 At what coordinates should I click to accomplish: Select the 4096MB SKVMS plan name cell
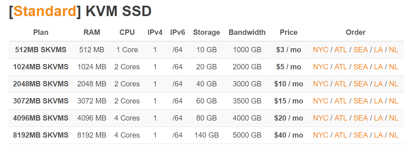tap(41, 118)
